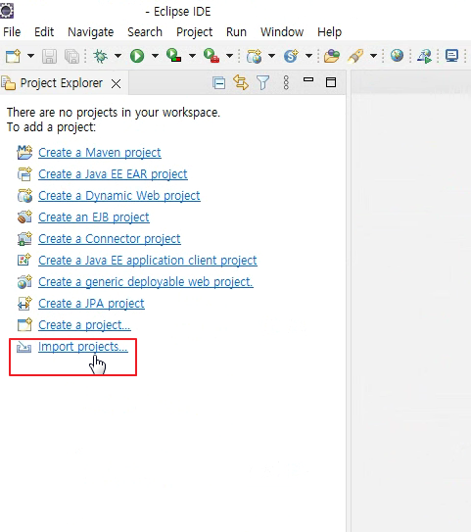Screen dimensions: 471x532
Task: Click the Connector project icon
Action: tap(24, 239)
